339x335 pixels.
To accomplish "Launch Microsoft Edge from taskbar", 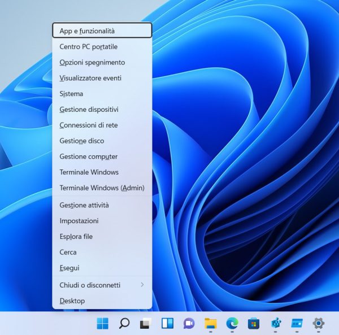I will (232, 323).
